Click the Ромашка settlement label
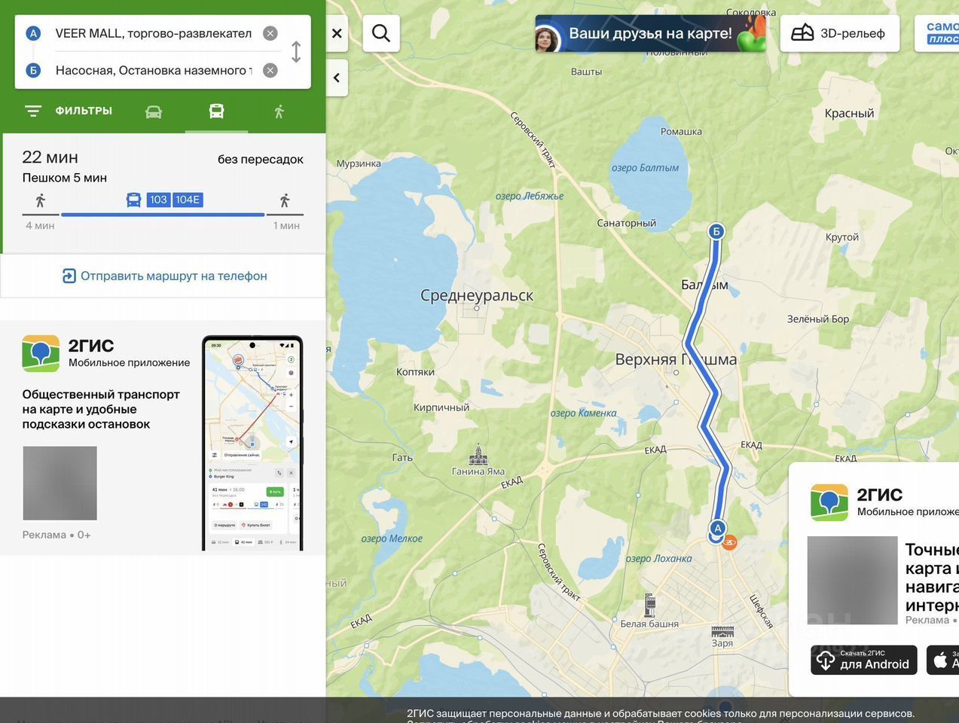 [x=681, y=132]
